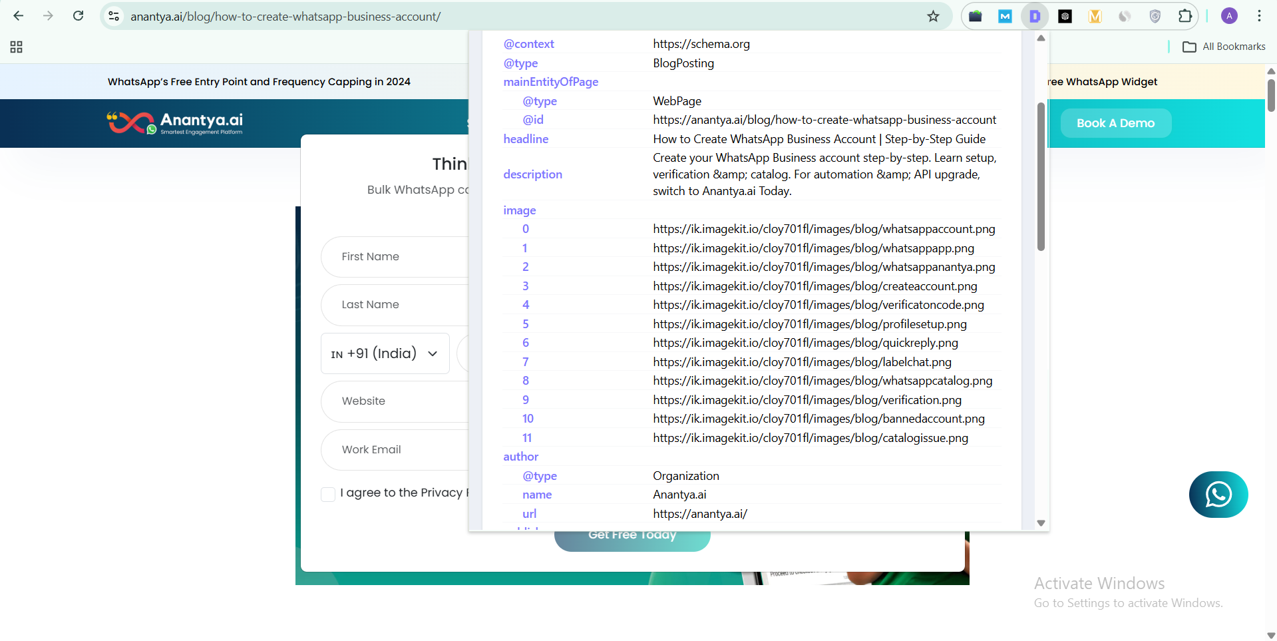Click the WebPage value
This screenshot has height=641, width=1277.
click(x=677, y=101)
